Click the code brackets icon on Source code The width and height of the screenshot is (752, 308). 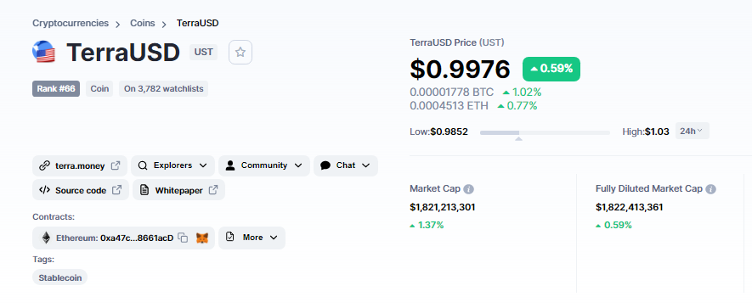tap(44, 190)
